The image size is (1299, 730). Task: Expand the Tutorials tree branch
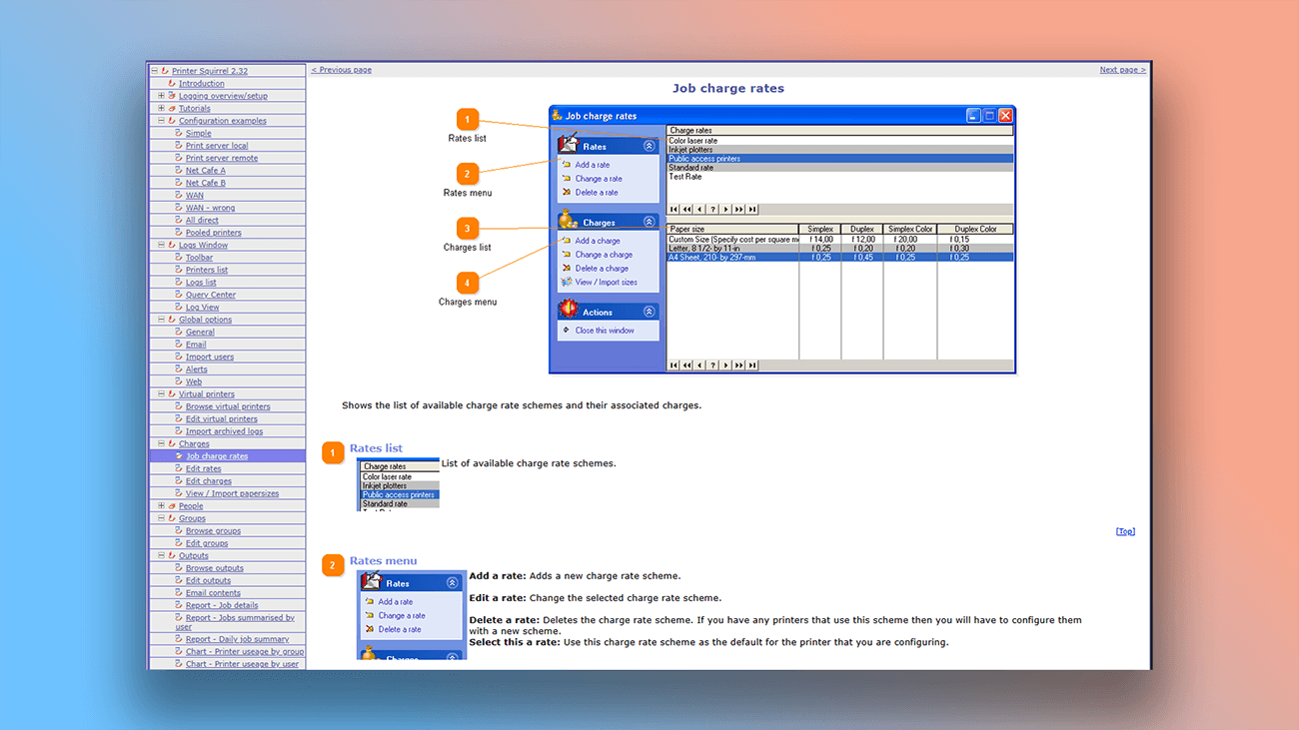pos(160,107)
